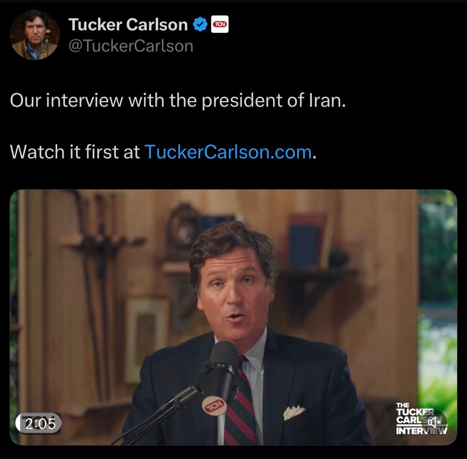The width and height of the screenshot is (467, 459).
Task: Unmute the video with the speaker icon
Action: coord(436,422)
